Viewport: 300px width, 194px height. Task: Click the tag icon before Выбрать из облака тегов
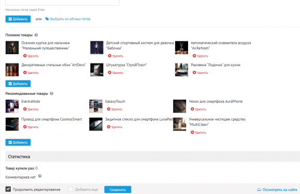point(47,19)
